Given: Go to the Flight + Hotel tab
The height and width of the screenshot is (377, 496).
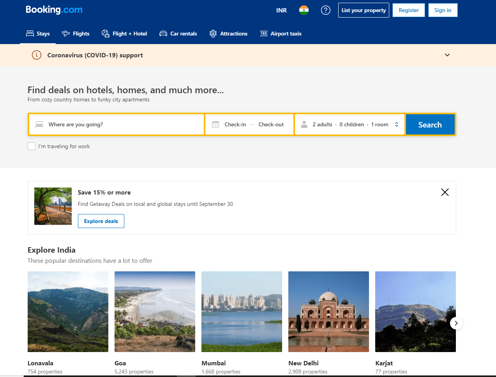Looking at the screenshot, I should (124, 34).
